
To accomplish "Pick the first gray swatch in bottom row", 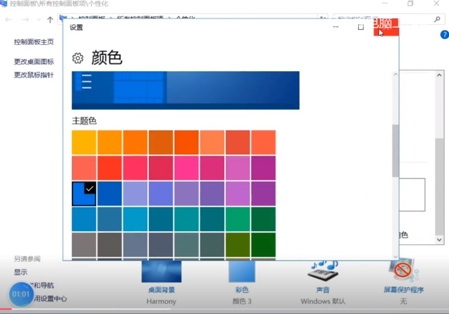I will tap(84, 245).
